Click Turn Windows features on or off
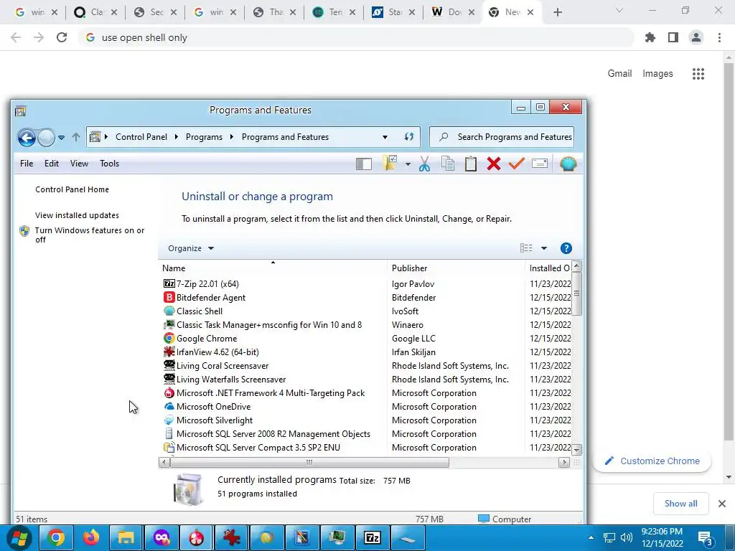This screenshot has height=551, width=735. click(90, 235)
